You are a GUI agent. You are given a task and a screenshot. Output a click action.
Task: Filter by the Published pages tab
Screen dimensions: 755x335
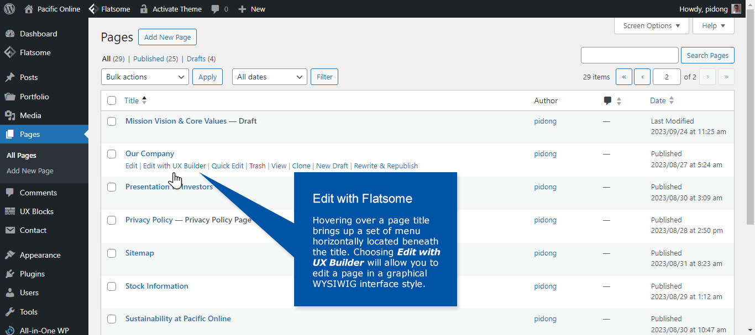click(148, 59)
